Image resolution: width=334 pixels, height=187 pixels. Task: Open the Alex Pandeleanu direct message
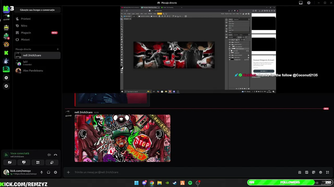[x=37, y=70]
